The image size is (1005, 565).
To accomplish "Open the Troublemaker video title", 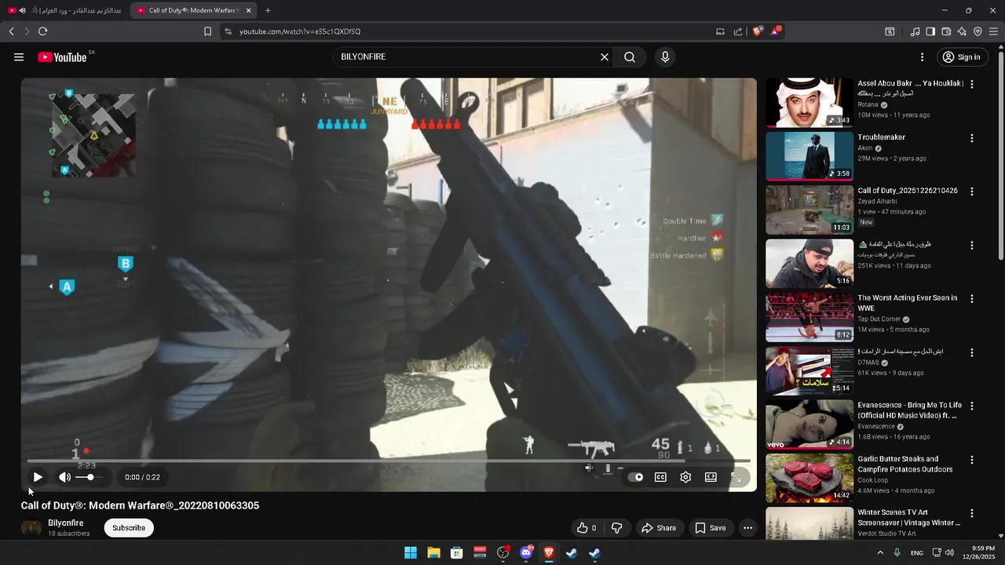I will pyautogui.click(x=881, y=137).
